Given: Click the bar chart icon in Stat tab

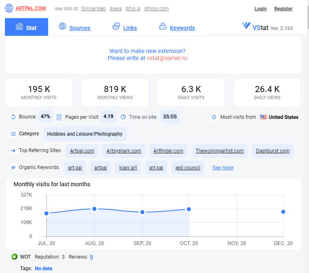Looking at the screenshot, I should pos(19,26).
